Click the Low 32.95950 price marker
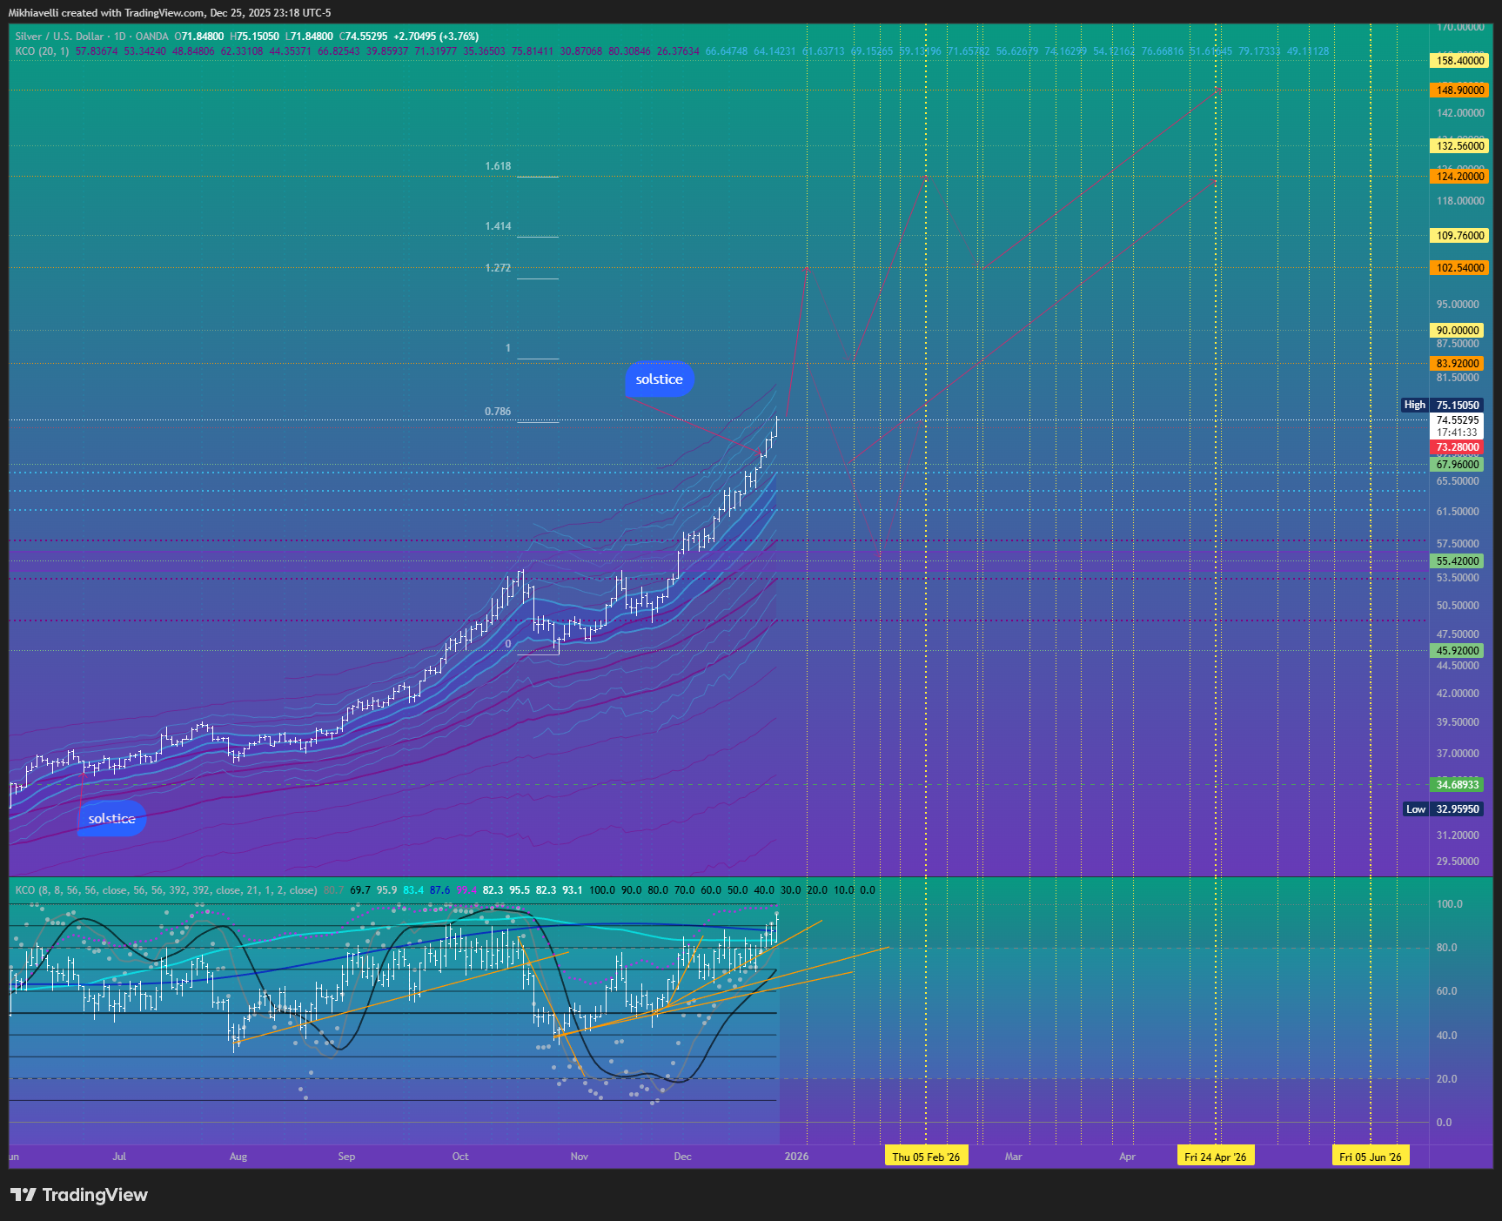This screenshot has width=1502, height=1221. pyautogui.click(x=1443, y=809)
